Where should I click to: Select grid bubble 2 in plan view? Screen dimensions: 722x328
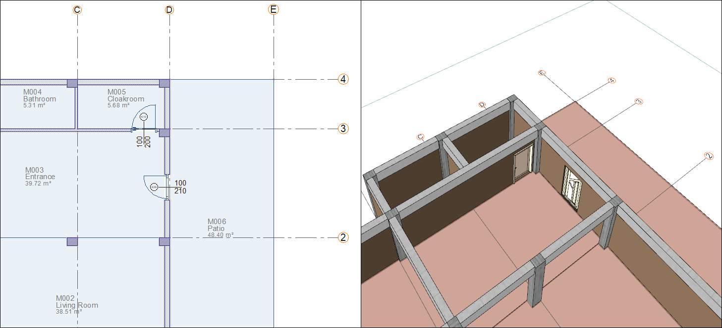[343, 237]
